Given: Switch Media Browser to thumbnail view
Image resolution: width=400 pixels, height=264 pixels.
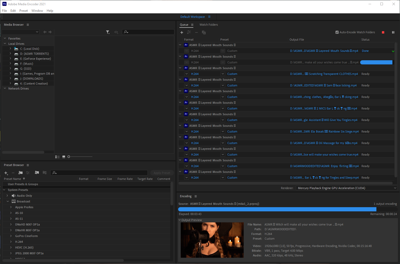Looking at the screenshot, I should [64, 157].
